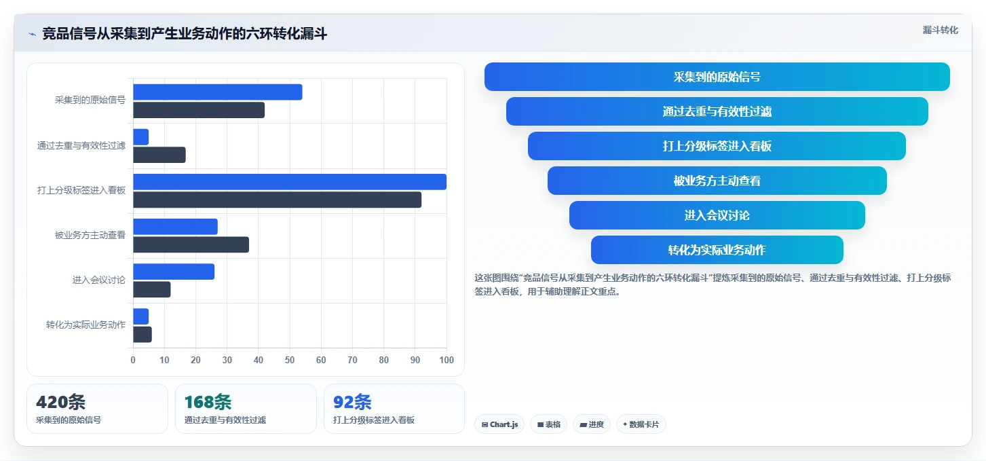Click the chart axis label 通过去重与有效性过滤
986x461 pixels.
[81, 145]
